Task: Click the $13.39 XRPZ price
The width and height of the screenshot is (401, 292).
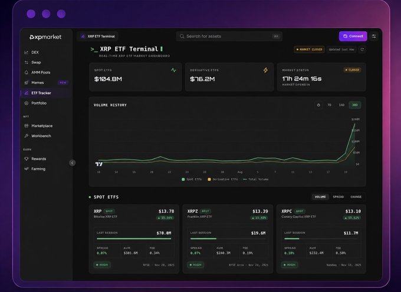Action: click(260, 211)
